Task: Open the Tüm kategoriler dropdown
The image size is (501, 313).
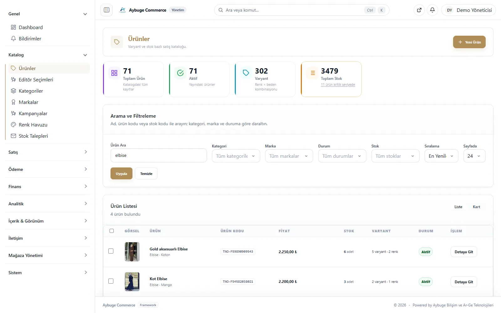Action: pyautogui.click(x=236, y=156)
